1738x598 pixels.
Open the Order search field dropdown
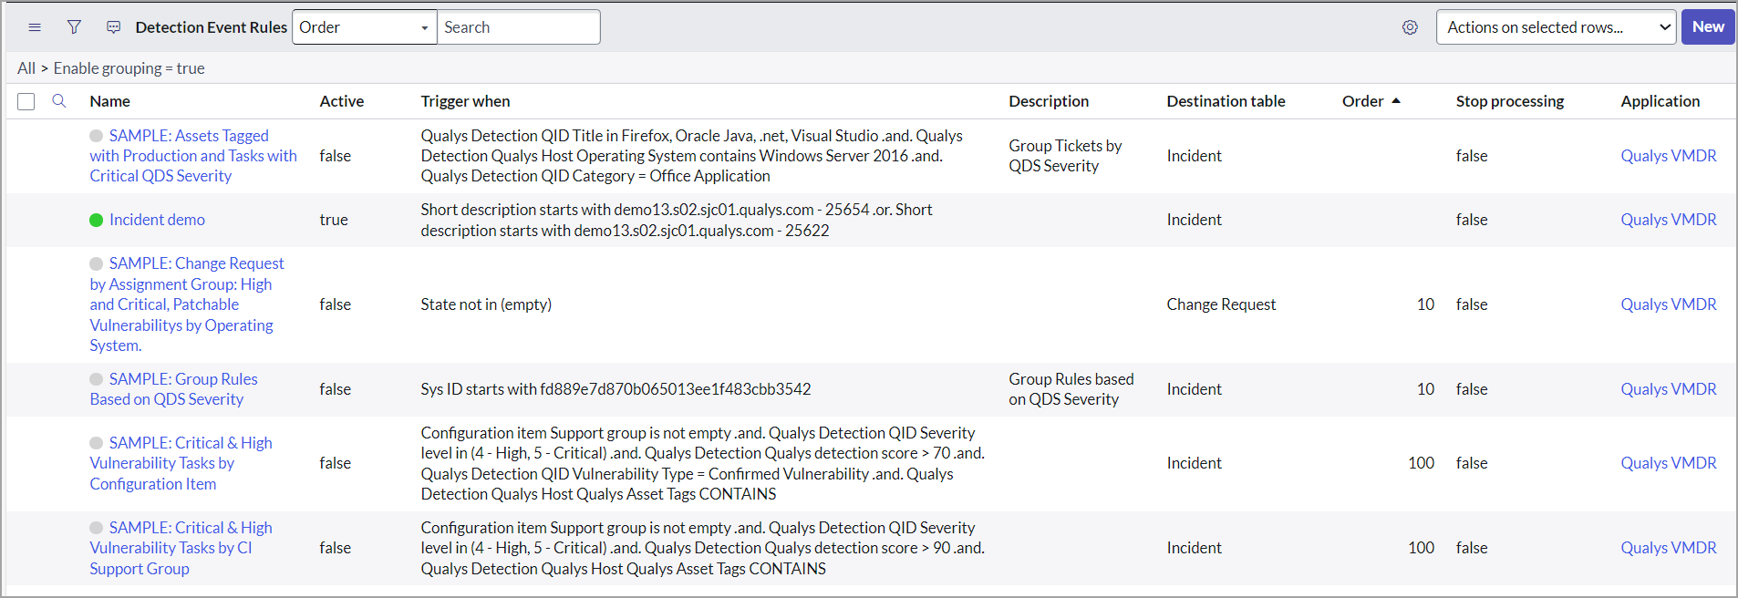365,27
